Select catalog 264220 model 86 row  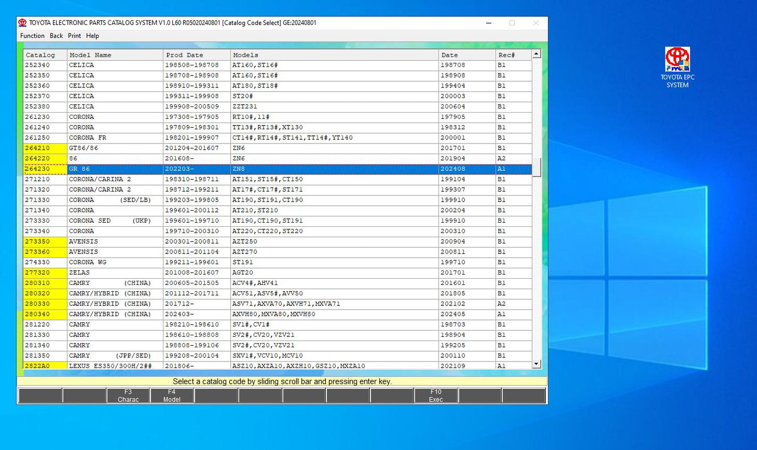click(278, 159)
